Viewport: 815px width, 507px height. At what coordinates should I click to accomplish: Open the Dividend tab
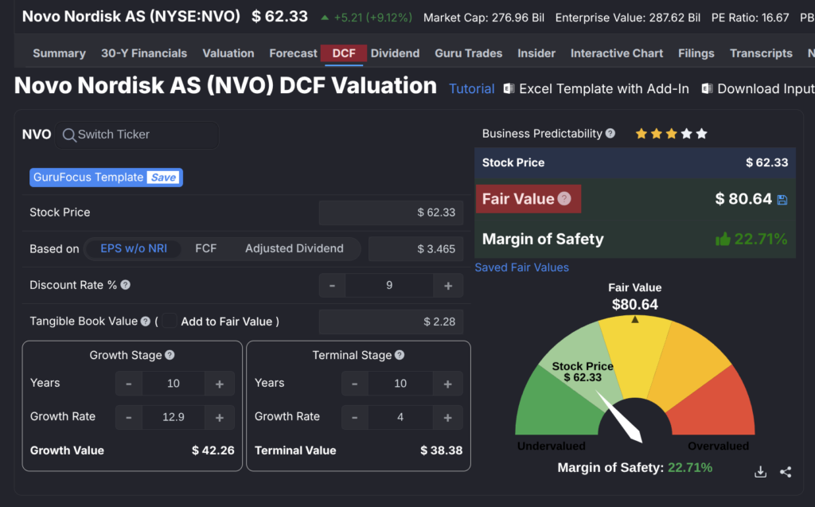(x=395, y=53)
